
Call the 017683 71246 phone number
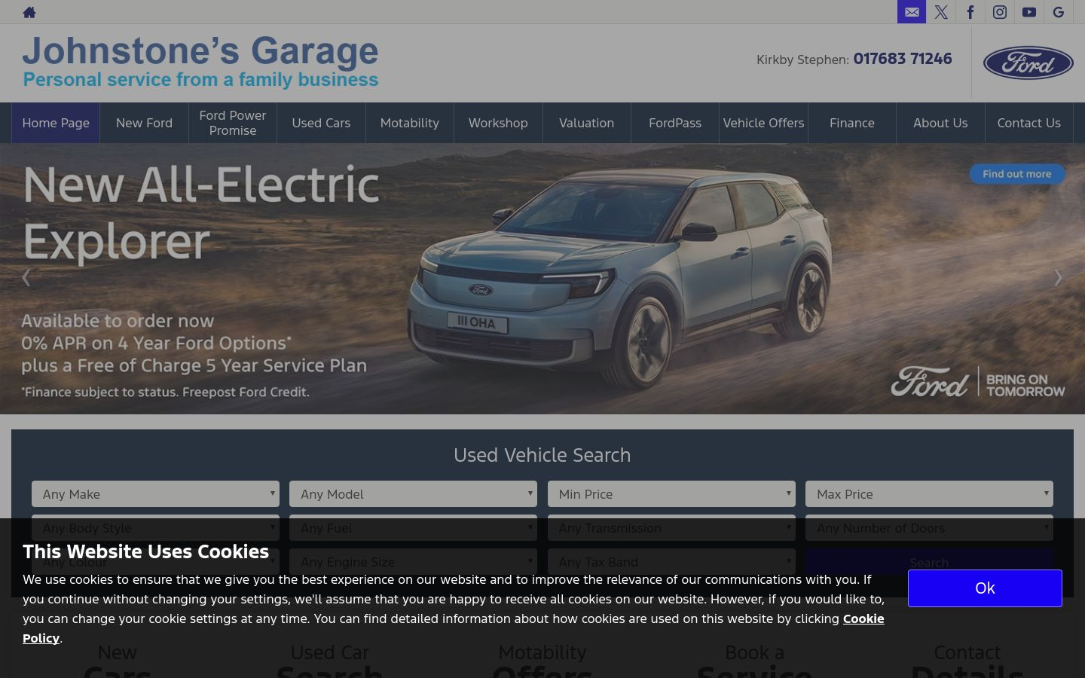pyautogui.click(x=903, y=59)
